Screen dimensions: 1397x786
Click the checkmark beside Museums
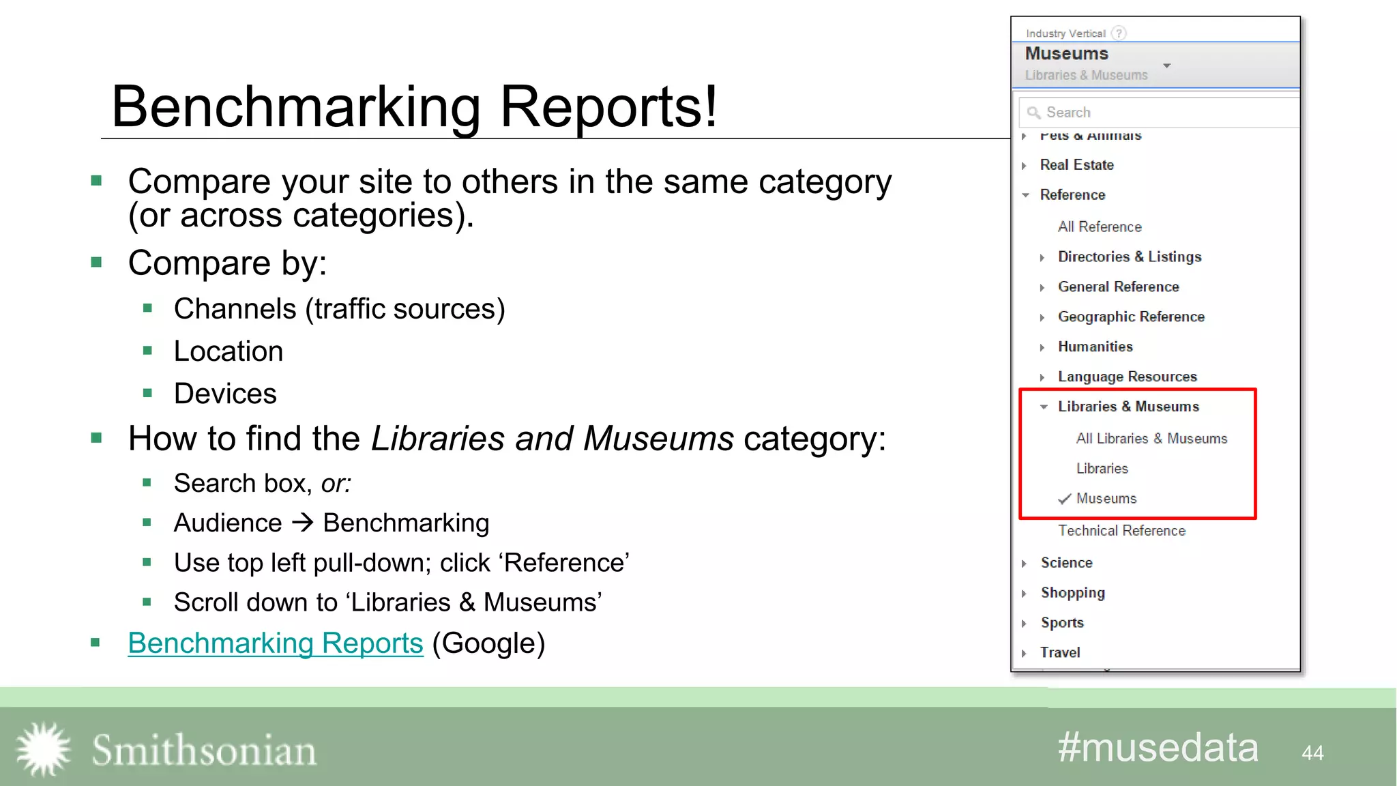pyautogui.click(x=1064, y=499)
